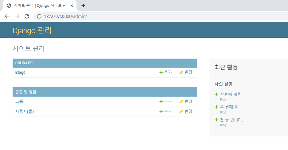Open the recent action 두 번째 글

click(229, 107)
